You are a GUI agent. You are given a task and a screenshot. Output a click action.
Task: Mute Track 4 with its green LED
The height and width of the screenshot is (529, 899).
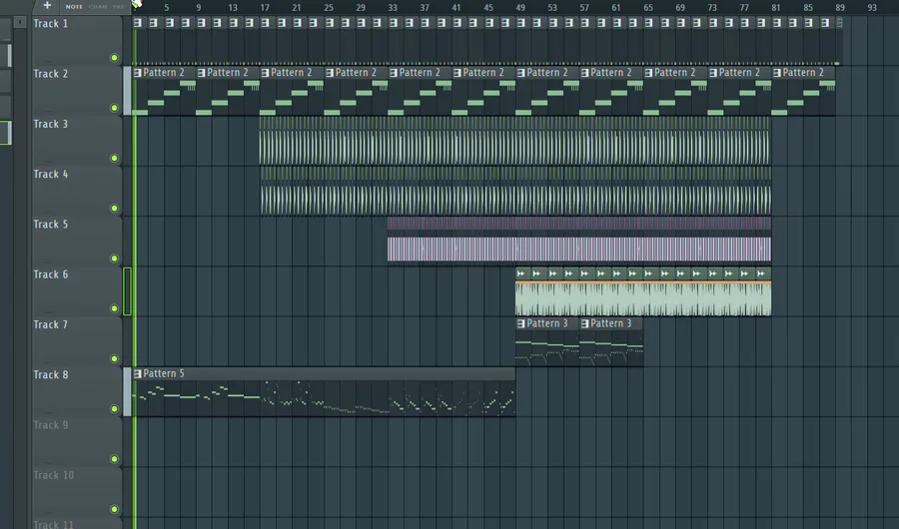(x=114, y=208)
